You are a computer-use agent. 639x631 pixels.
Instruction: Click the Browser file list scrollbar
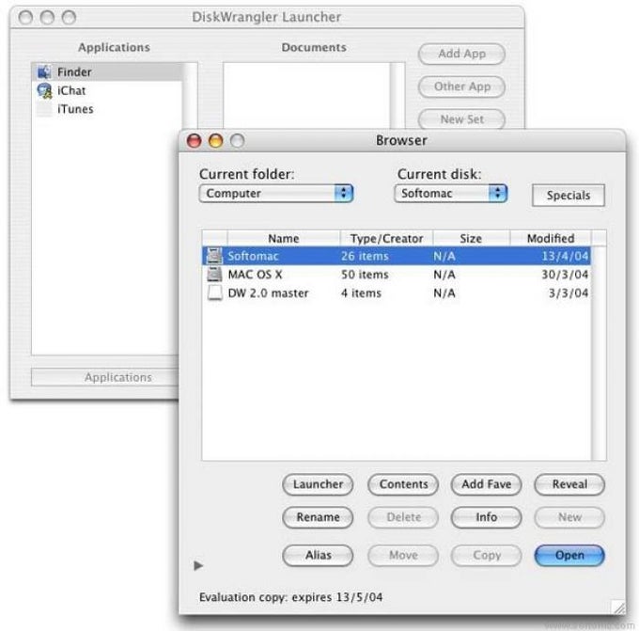click(599, 354)
